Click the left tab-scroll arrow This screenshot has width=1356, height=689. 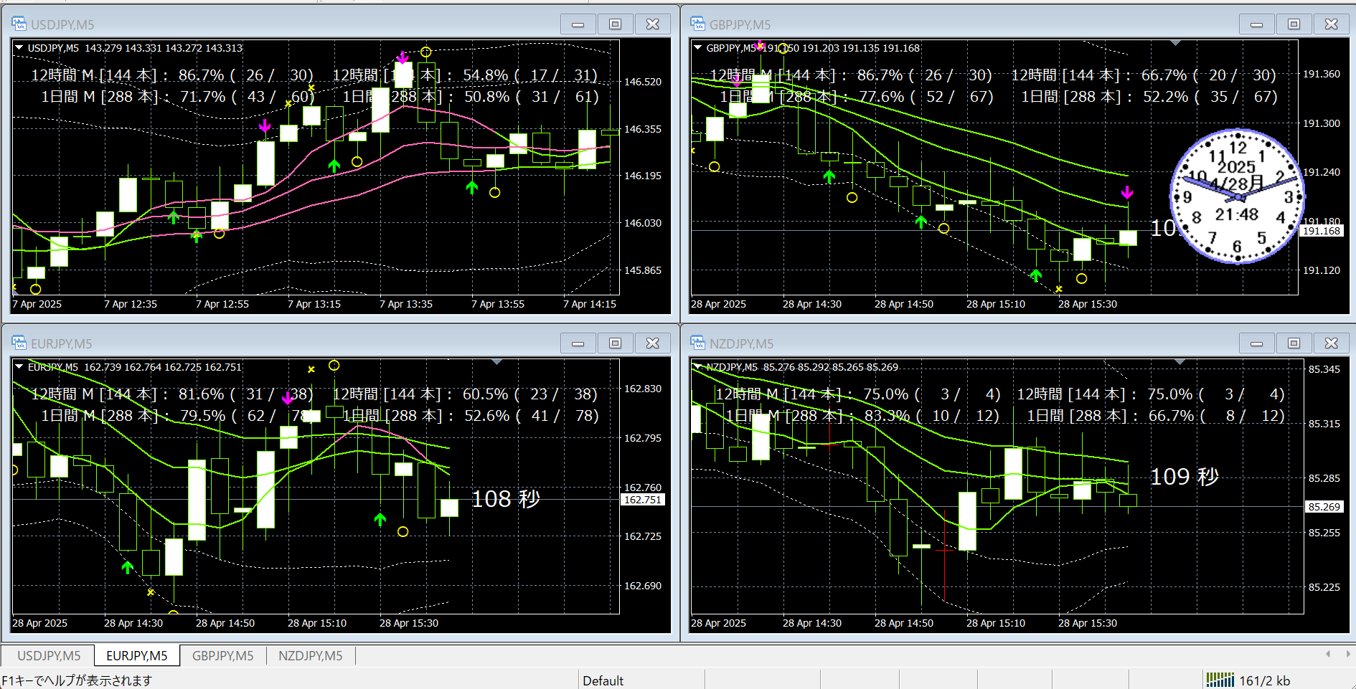pos(1328,654)
